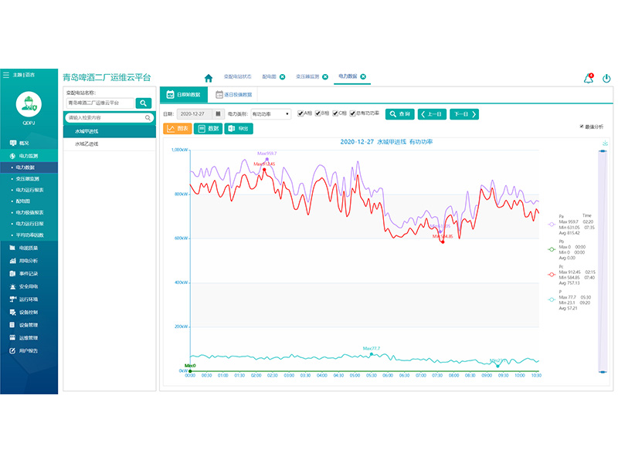Click the chart's vertical zoom slider
This screenshot has height=463, width=618.
click(x=603, y=262)
